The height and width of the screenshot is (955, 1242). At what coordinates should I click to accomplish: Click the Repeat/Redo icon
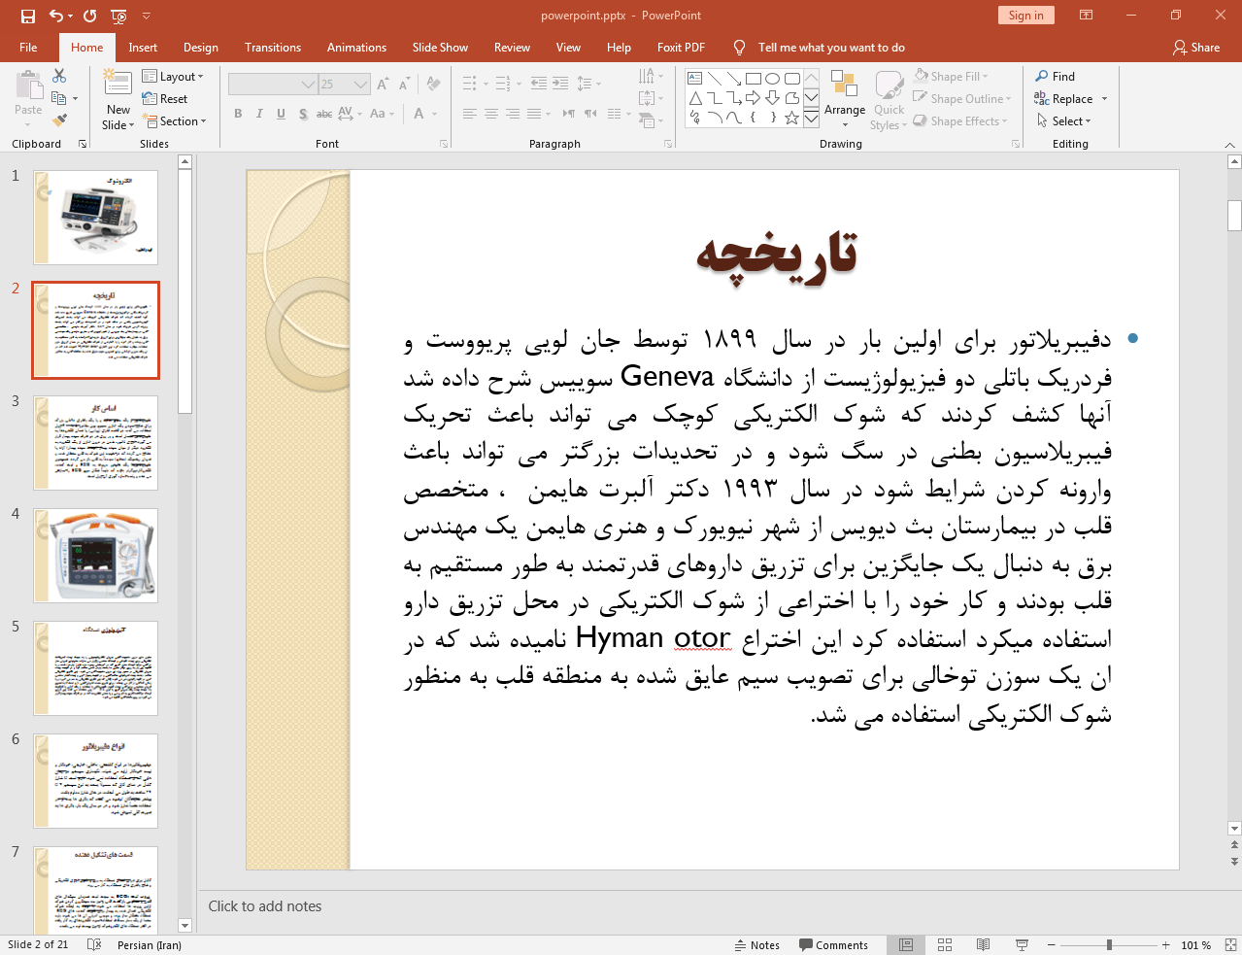pyautogui.click(x=90, y=16)
